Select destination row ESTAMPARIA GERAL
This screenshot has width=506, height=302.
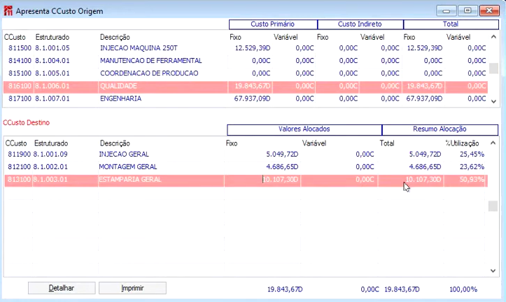[246, 180]
